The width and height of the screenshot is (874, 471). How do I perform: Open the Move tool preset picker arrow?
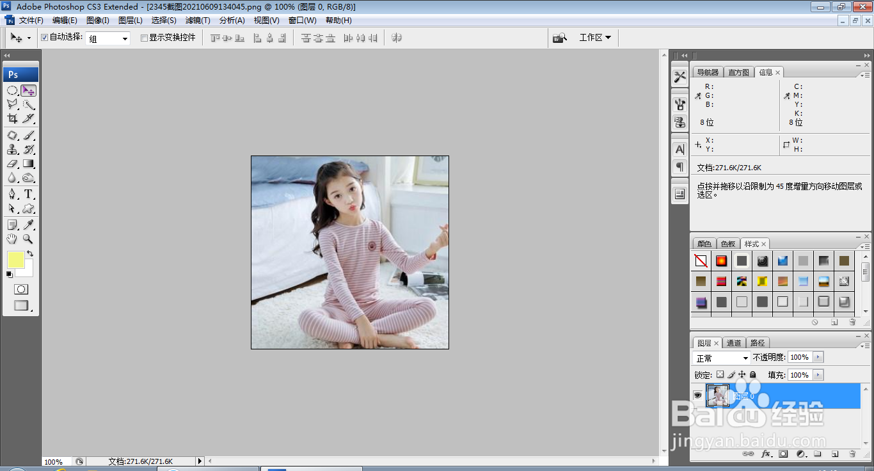(29, 38)
